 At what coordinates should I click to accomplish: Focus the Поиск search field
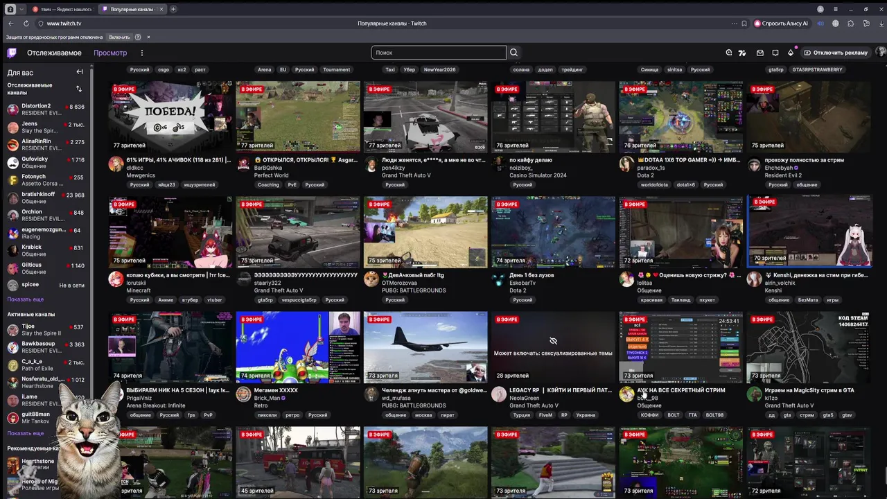click(x=439, y=53)
